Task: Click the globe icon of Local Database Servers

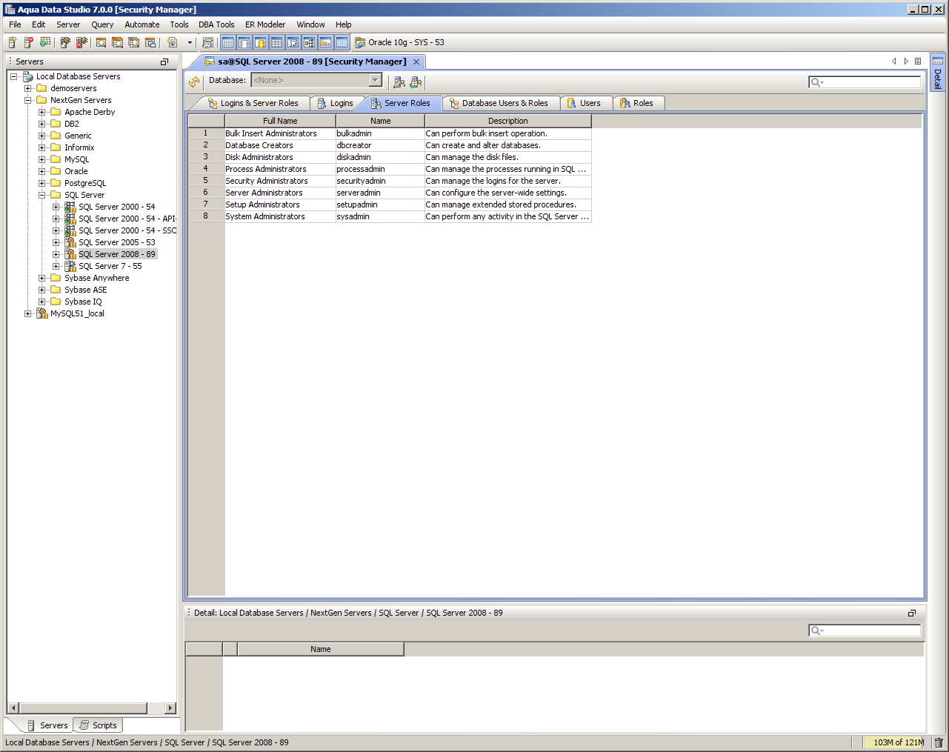Action: (28, 76)
